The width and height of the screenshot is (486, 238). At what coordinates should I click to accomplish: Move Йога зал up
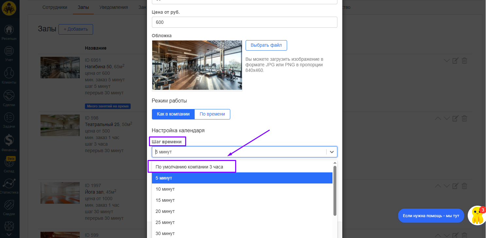point(438,186)
